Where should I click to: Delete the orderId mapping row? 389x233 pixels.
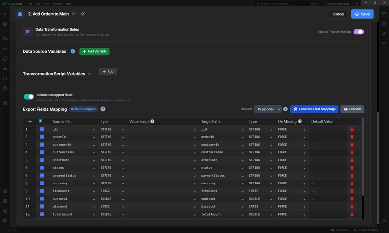coord(352,137)
